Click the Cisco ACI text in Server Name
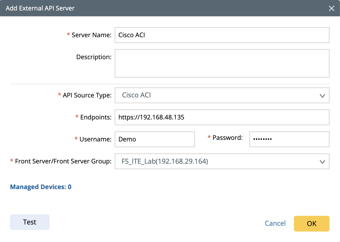This screenshot has height=242, width=340. coord(132,35)
